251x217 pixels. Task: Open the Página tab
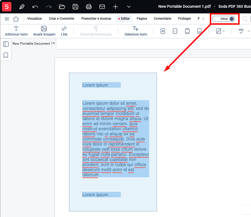point(142,19)
